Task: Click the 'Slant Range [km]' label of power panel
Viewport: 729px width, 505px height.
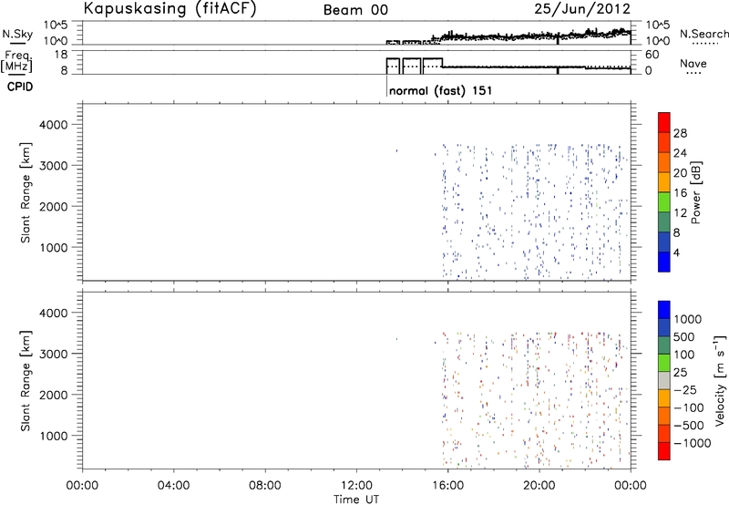Action: coord(26,192)
